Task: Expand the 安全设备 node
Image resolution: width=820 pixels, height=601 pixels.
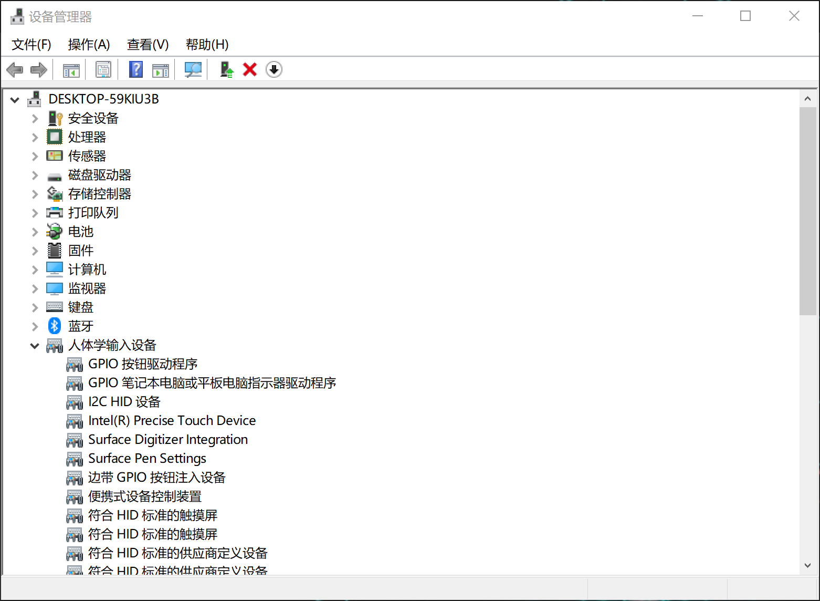Action: point(35,118)
